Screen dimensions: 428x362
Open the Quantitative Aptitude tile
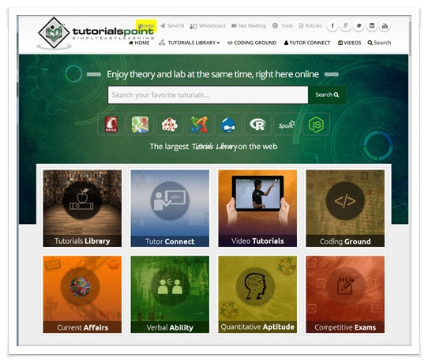point(257,294)
